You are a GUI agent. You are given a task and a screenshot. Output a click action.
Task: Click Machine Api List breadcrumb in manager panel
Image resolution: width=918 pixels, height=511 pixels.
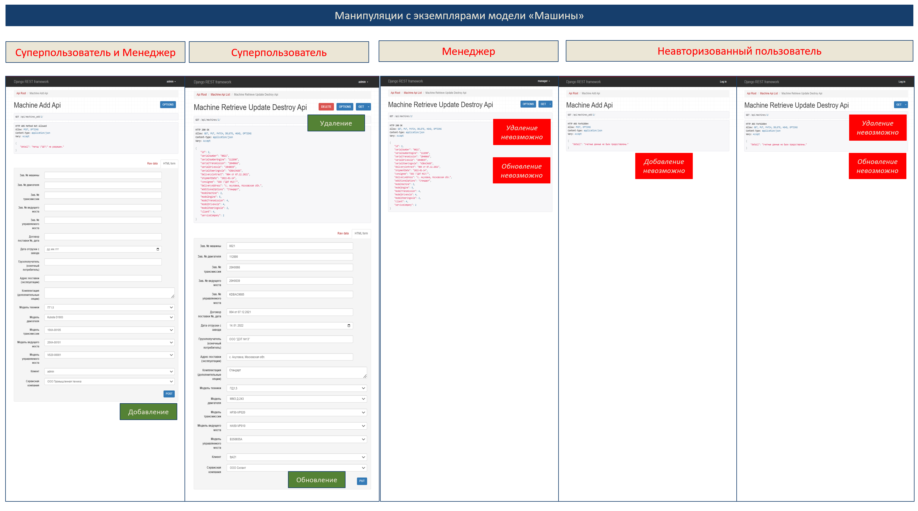[x=412, y=93]
